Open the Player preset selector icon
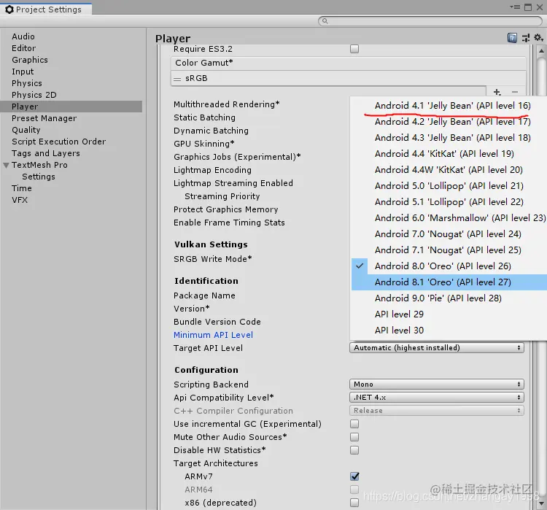 coord(526,38)
